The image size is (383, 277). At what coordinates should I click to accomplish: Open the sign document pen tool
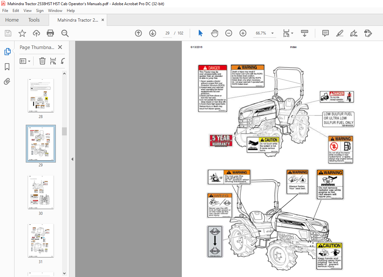pyautogui.click(x=354, y=33)
